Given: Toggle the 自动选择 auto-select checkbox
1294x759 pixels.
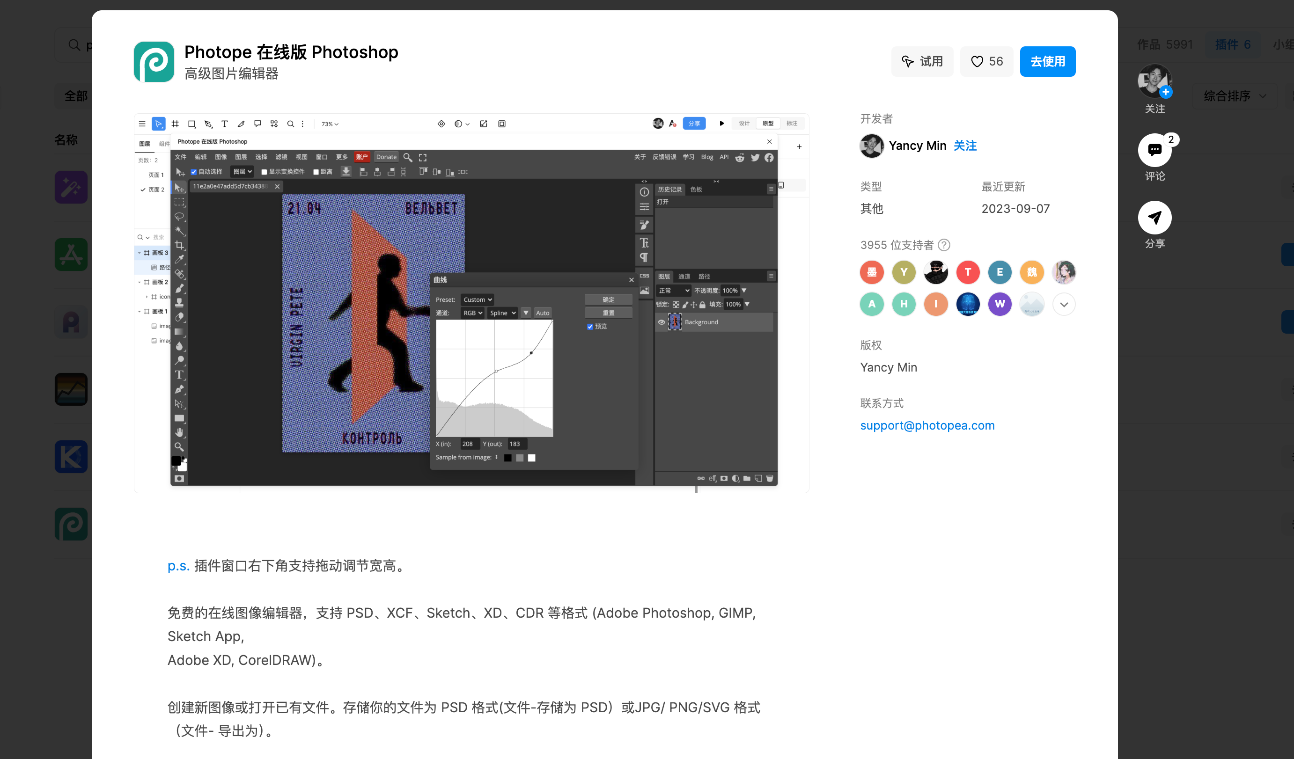Looking at the screenshot, I should pyautogui.click(x=194, y=172).
